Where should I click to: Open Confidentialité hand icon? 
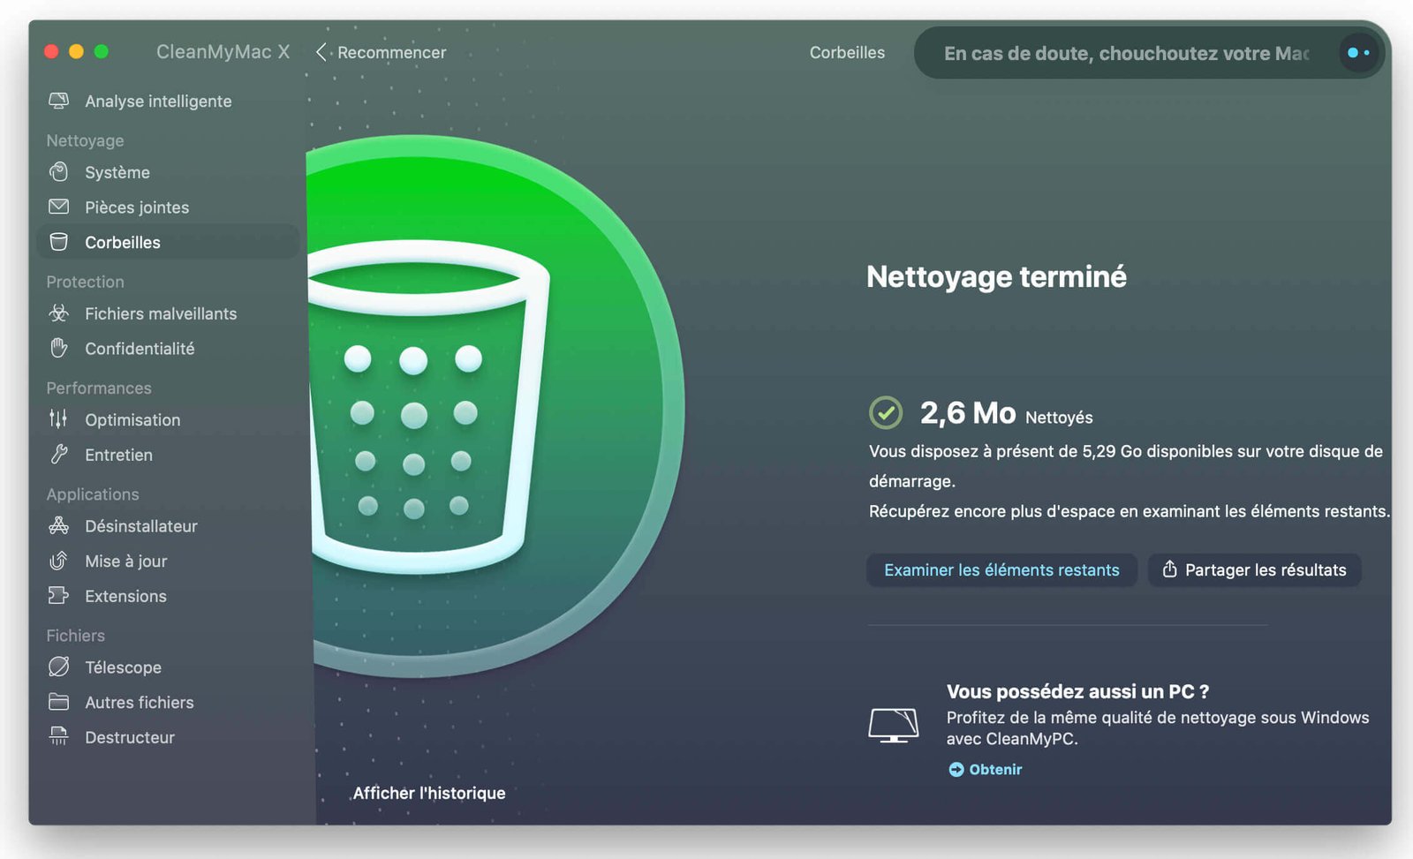[58, 348]
